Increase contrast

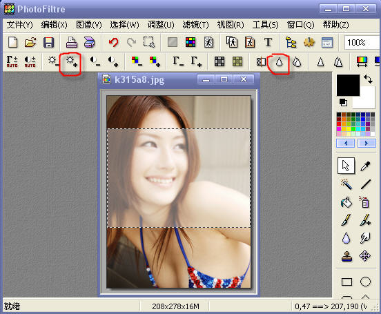tap(113, 61)
